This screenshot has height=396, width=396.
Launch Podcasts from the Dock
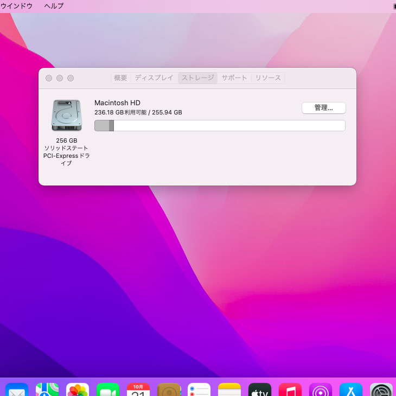click(x=321, y=389)
